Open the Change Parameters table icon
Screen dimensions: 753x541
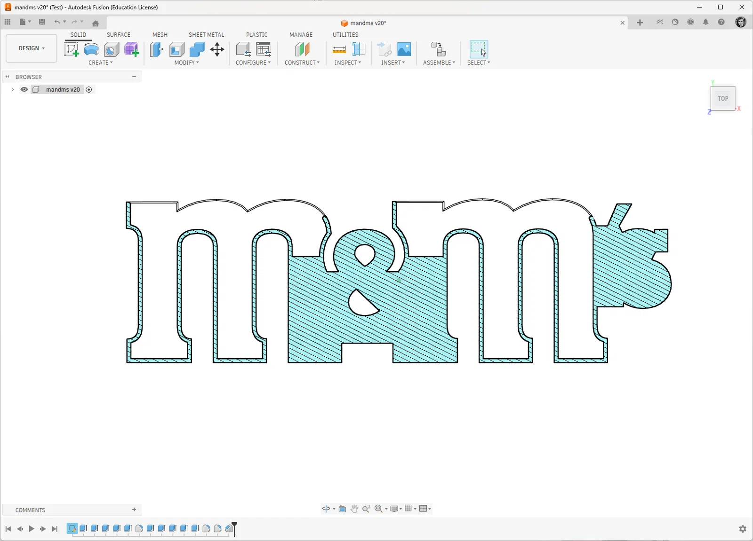pyautogui.click(x=264, y=49)
